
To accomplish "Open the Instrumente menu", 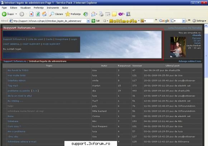I will click(x=53, y=8).
